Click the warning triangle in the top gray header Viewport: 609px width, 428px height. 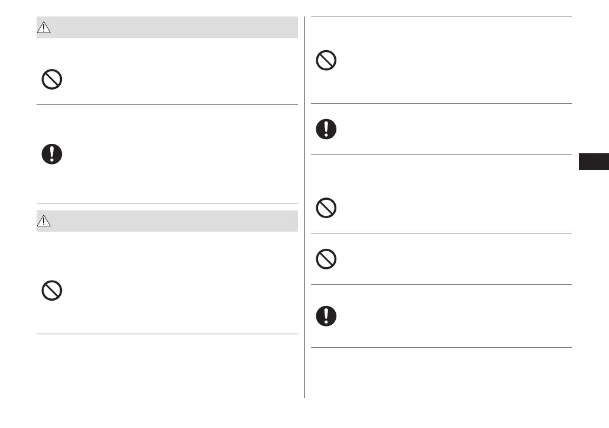point(45,28)
